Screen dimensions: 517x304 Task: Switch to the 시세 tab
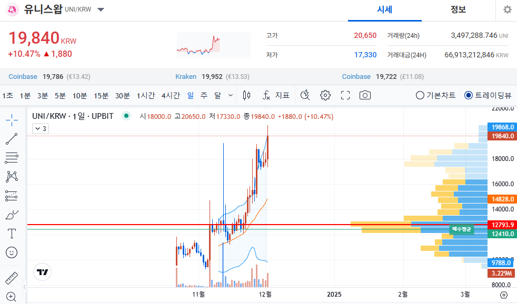pos(385,10)
